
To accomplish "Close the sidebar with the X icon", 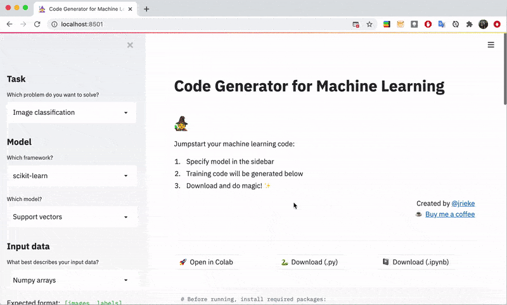I will 130,45.
